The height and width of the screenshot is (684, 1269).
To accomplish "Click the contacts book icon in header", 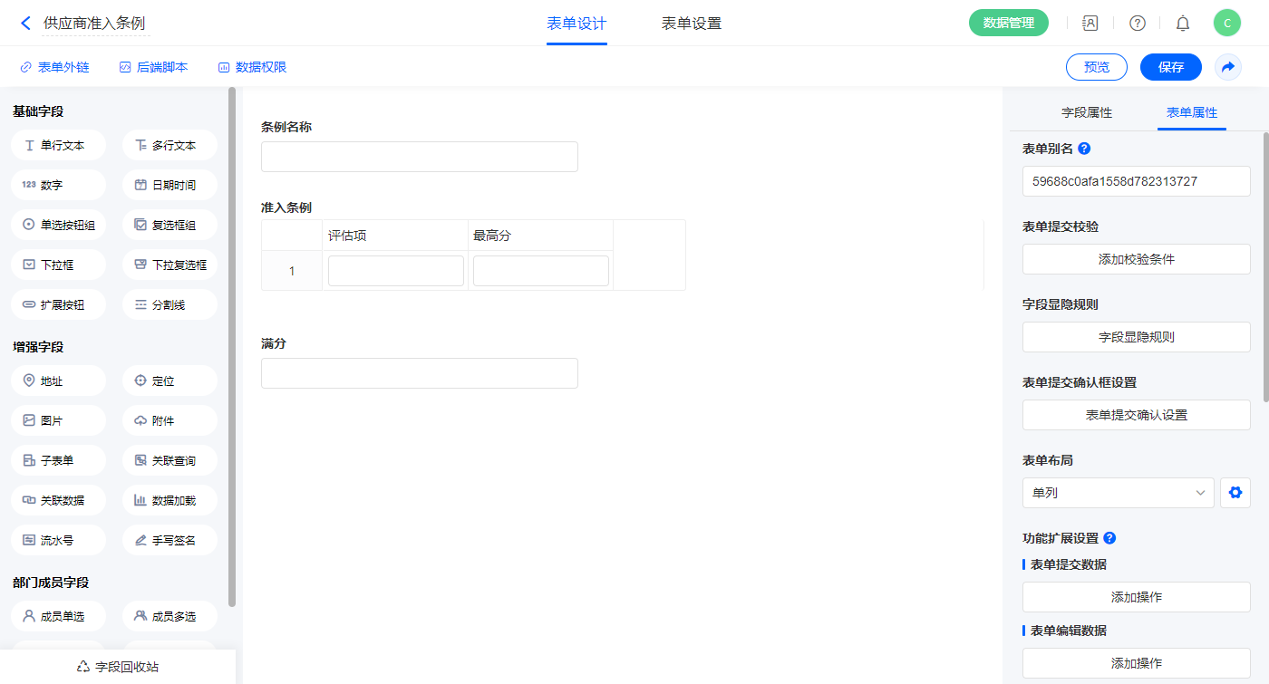I will click(x=1090, y=24).
